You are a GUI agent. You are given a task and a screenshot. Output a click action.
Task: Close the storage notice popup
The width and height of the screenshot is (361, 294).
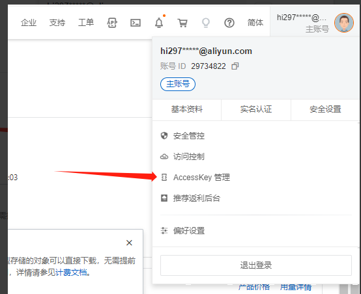click(129, 243)
